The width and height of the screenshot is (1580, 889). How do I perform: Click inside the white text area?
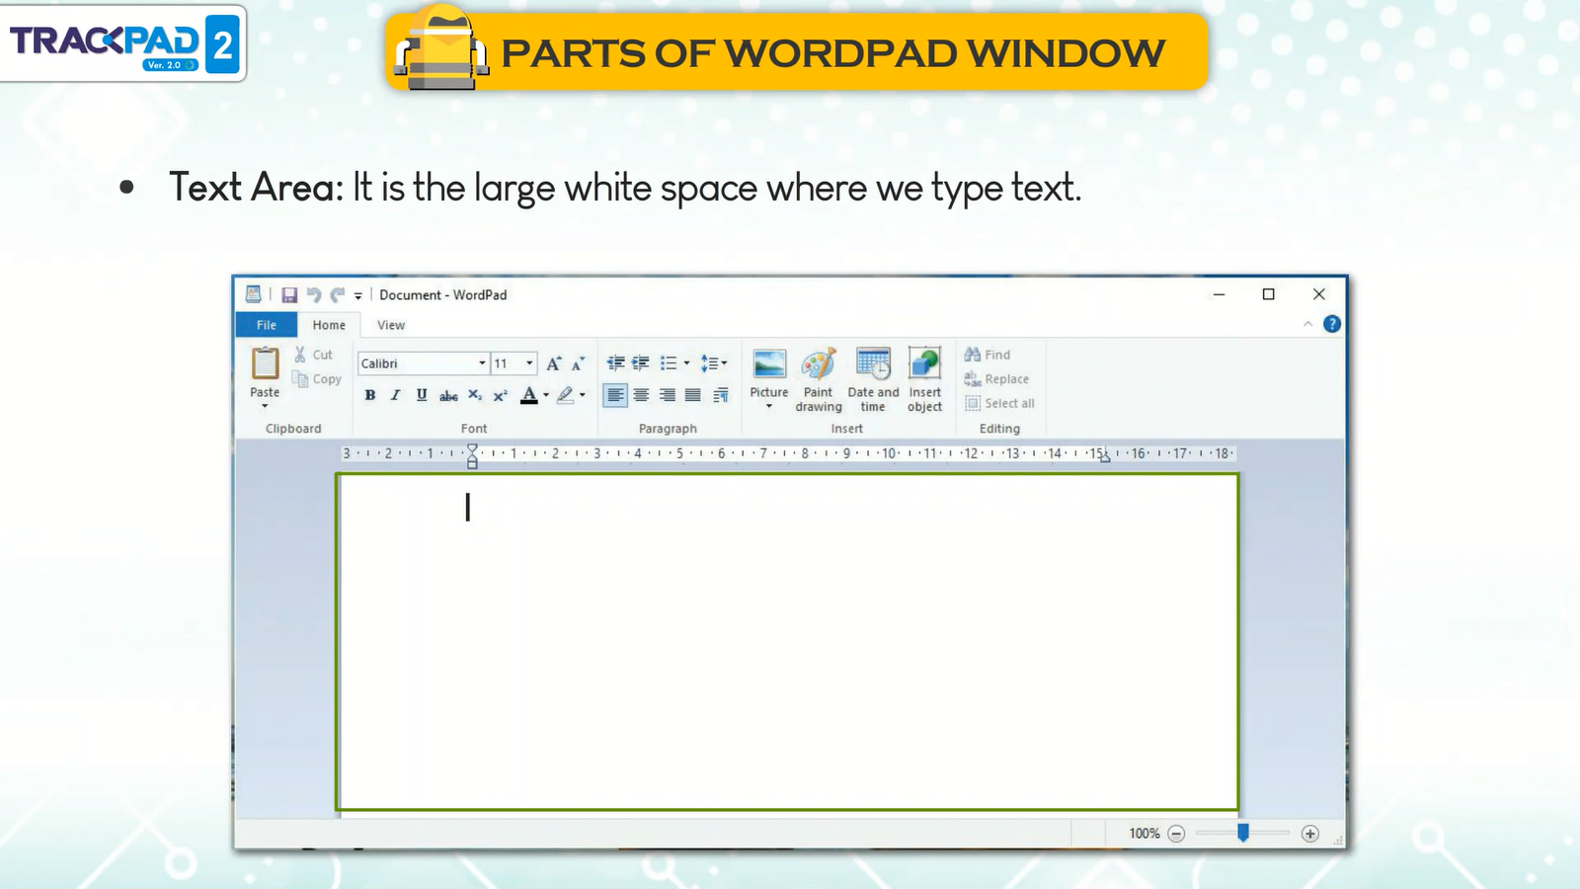(787, 642)
